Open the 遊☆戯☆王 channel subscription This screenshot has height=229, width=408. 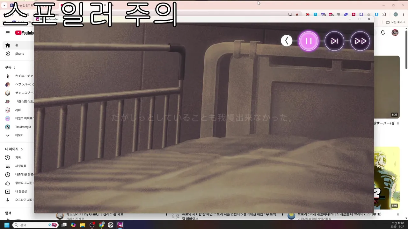(x=19, y=101)
